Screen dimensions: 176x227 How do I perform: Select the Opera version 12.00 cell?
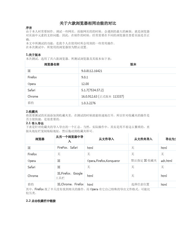click(85, 84)
